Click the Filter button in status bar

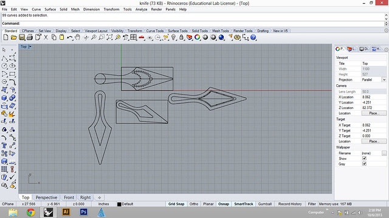click(312, 204)
